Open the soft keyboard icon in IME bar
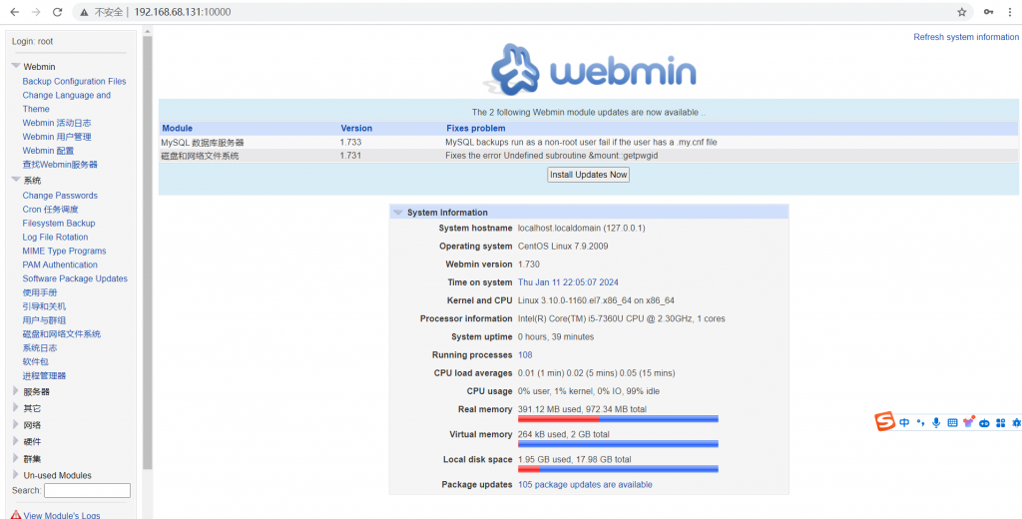 pyautogui.click(x=952, y=423)
